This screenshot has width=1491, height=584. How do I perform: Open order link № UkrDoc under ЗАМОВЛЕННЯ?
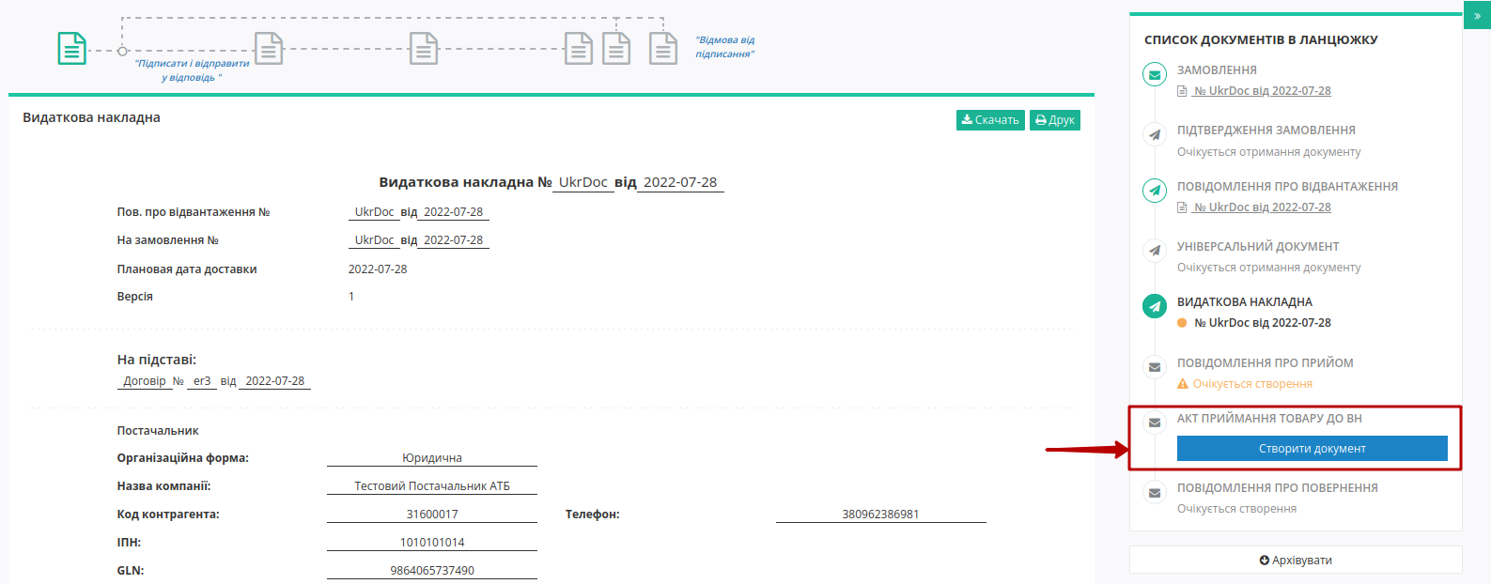[x=1261, y=91]
